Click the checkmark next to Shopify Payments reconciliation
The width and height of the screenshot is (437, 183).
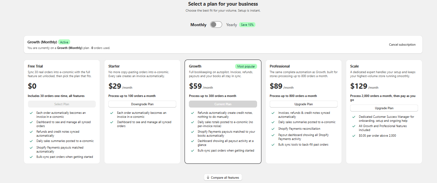point(273,129)
